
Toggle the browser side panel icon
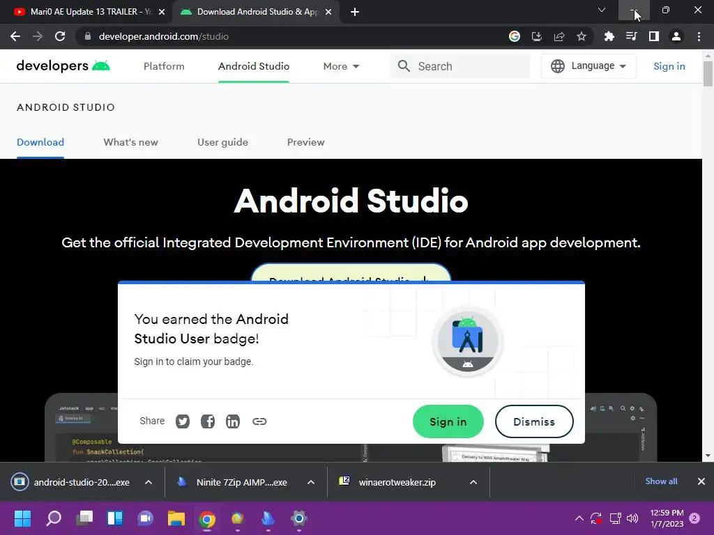654,36
